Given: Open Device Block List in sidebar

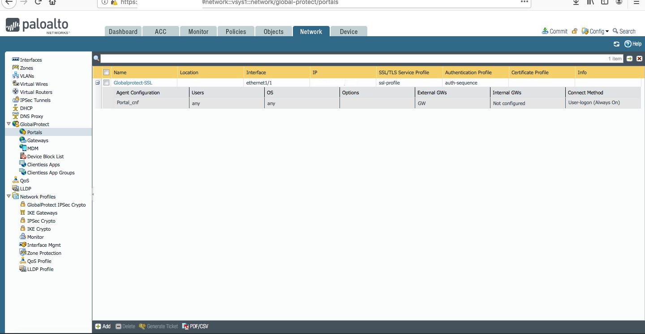Looking at the screenshot, I should [x=45, y=156].
